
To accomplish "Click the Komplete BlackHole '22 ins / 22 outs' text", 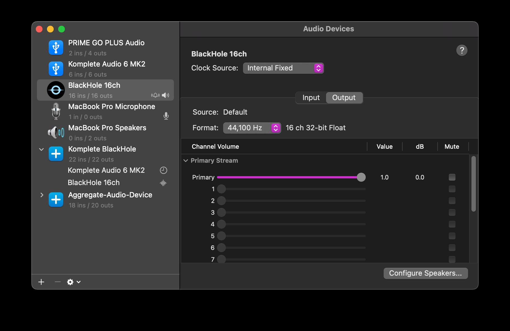I will (x=91, y=159).
